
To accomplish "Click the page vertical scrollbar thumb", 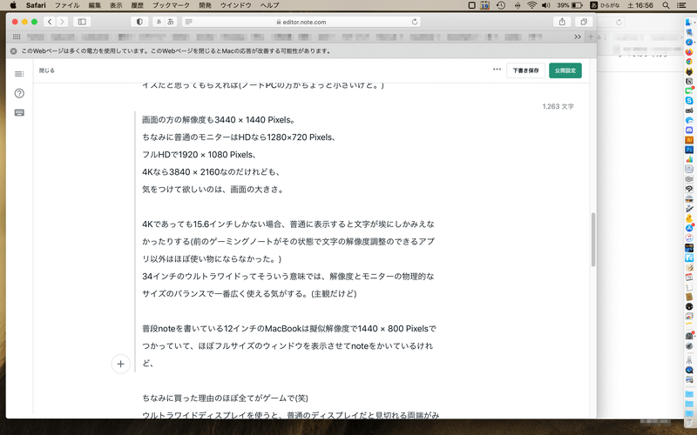I will (x=593, y=240).
